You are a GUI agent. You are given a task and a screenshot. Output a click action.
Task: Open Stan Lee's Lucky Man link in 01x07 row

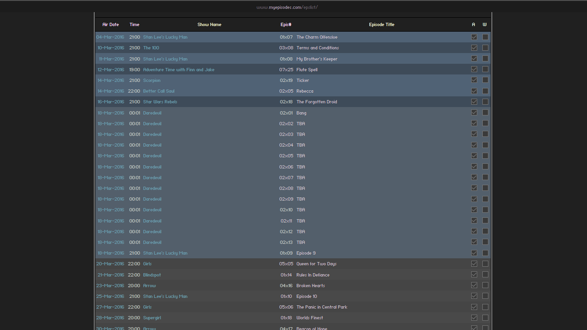(165, 37)
